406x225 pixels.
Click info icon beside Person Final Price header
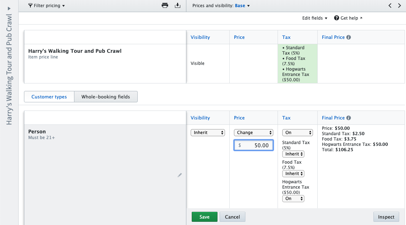[x=348, y=118]
